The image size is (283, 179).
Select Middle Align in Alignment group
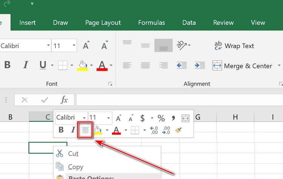click(x=145, y=46)
